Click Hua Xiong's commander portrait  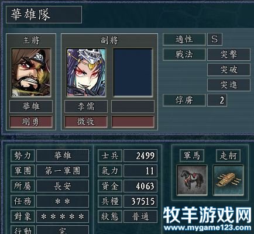[x=31, y=73]
